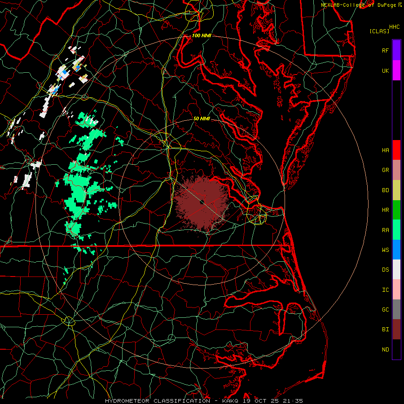Click the 'HYDROMETEOR CLASSIFICATION' title text
Image resolution: width=404 pixels, height=404 pixels.
click(x=158, y=401)
